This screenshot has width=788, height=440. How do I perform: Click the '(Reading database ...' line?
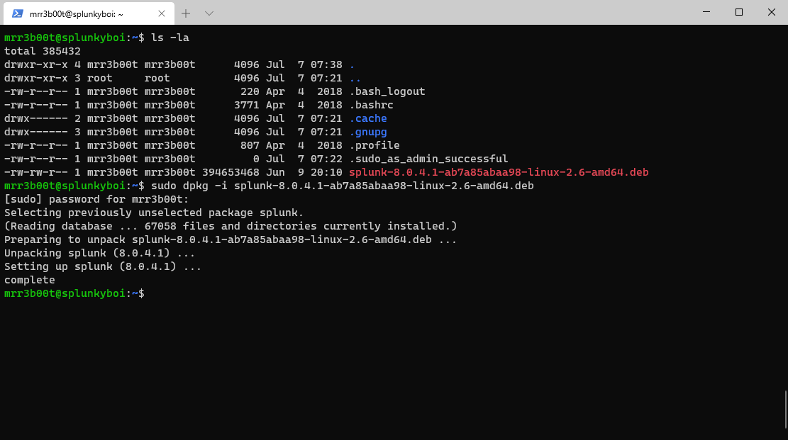pyautogui.click(x=231, y=226)
